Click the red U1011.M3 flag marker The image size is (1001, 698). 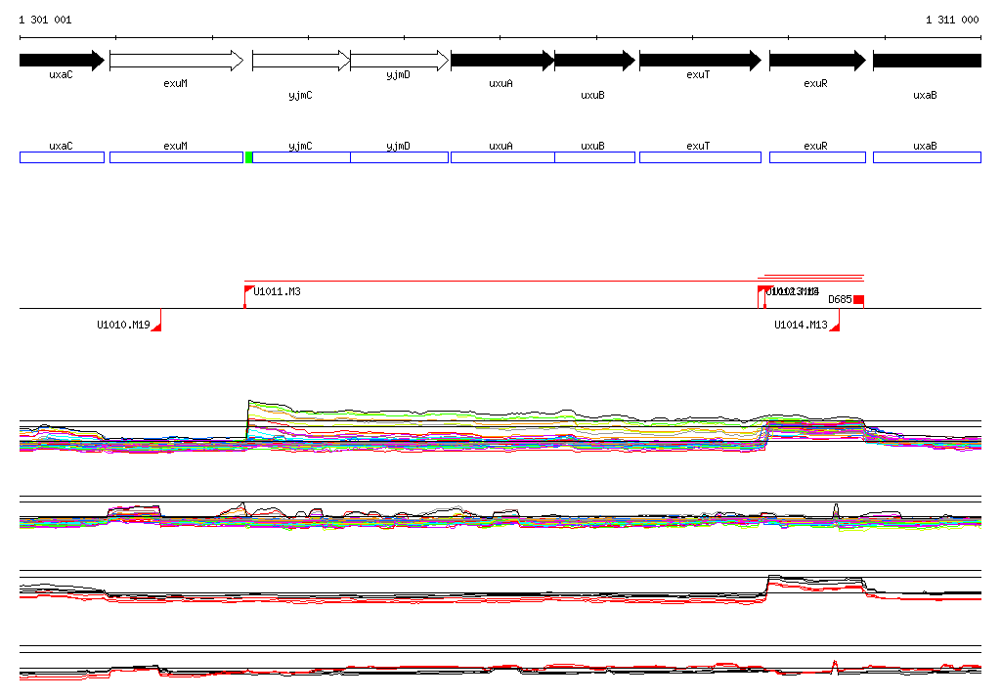tap(248, 289)
